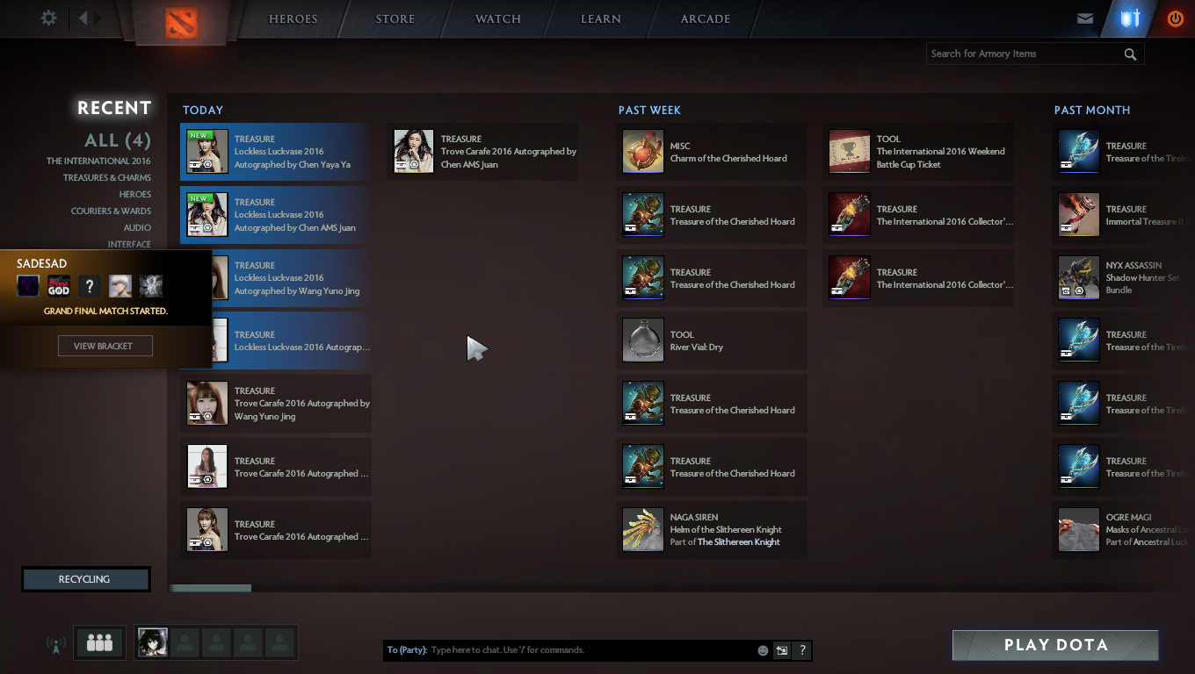This screenshot has width=1195, height=674.
Task: Click the PLAY DOTA button
Action: click(1055, 645)
